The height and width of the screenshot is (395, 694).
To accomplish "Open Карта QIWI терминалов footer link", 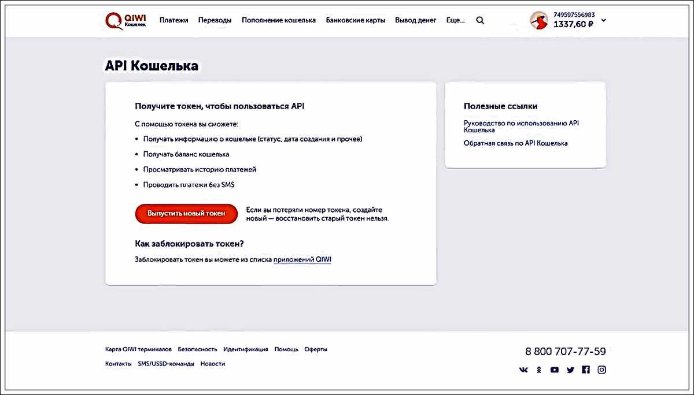I will pos(138,349).
